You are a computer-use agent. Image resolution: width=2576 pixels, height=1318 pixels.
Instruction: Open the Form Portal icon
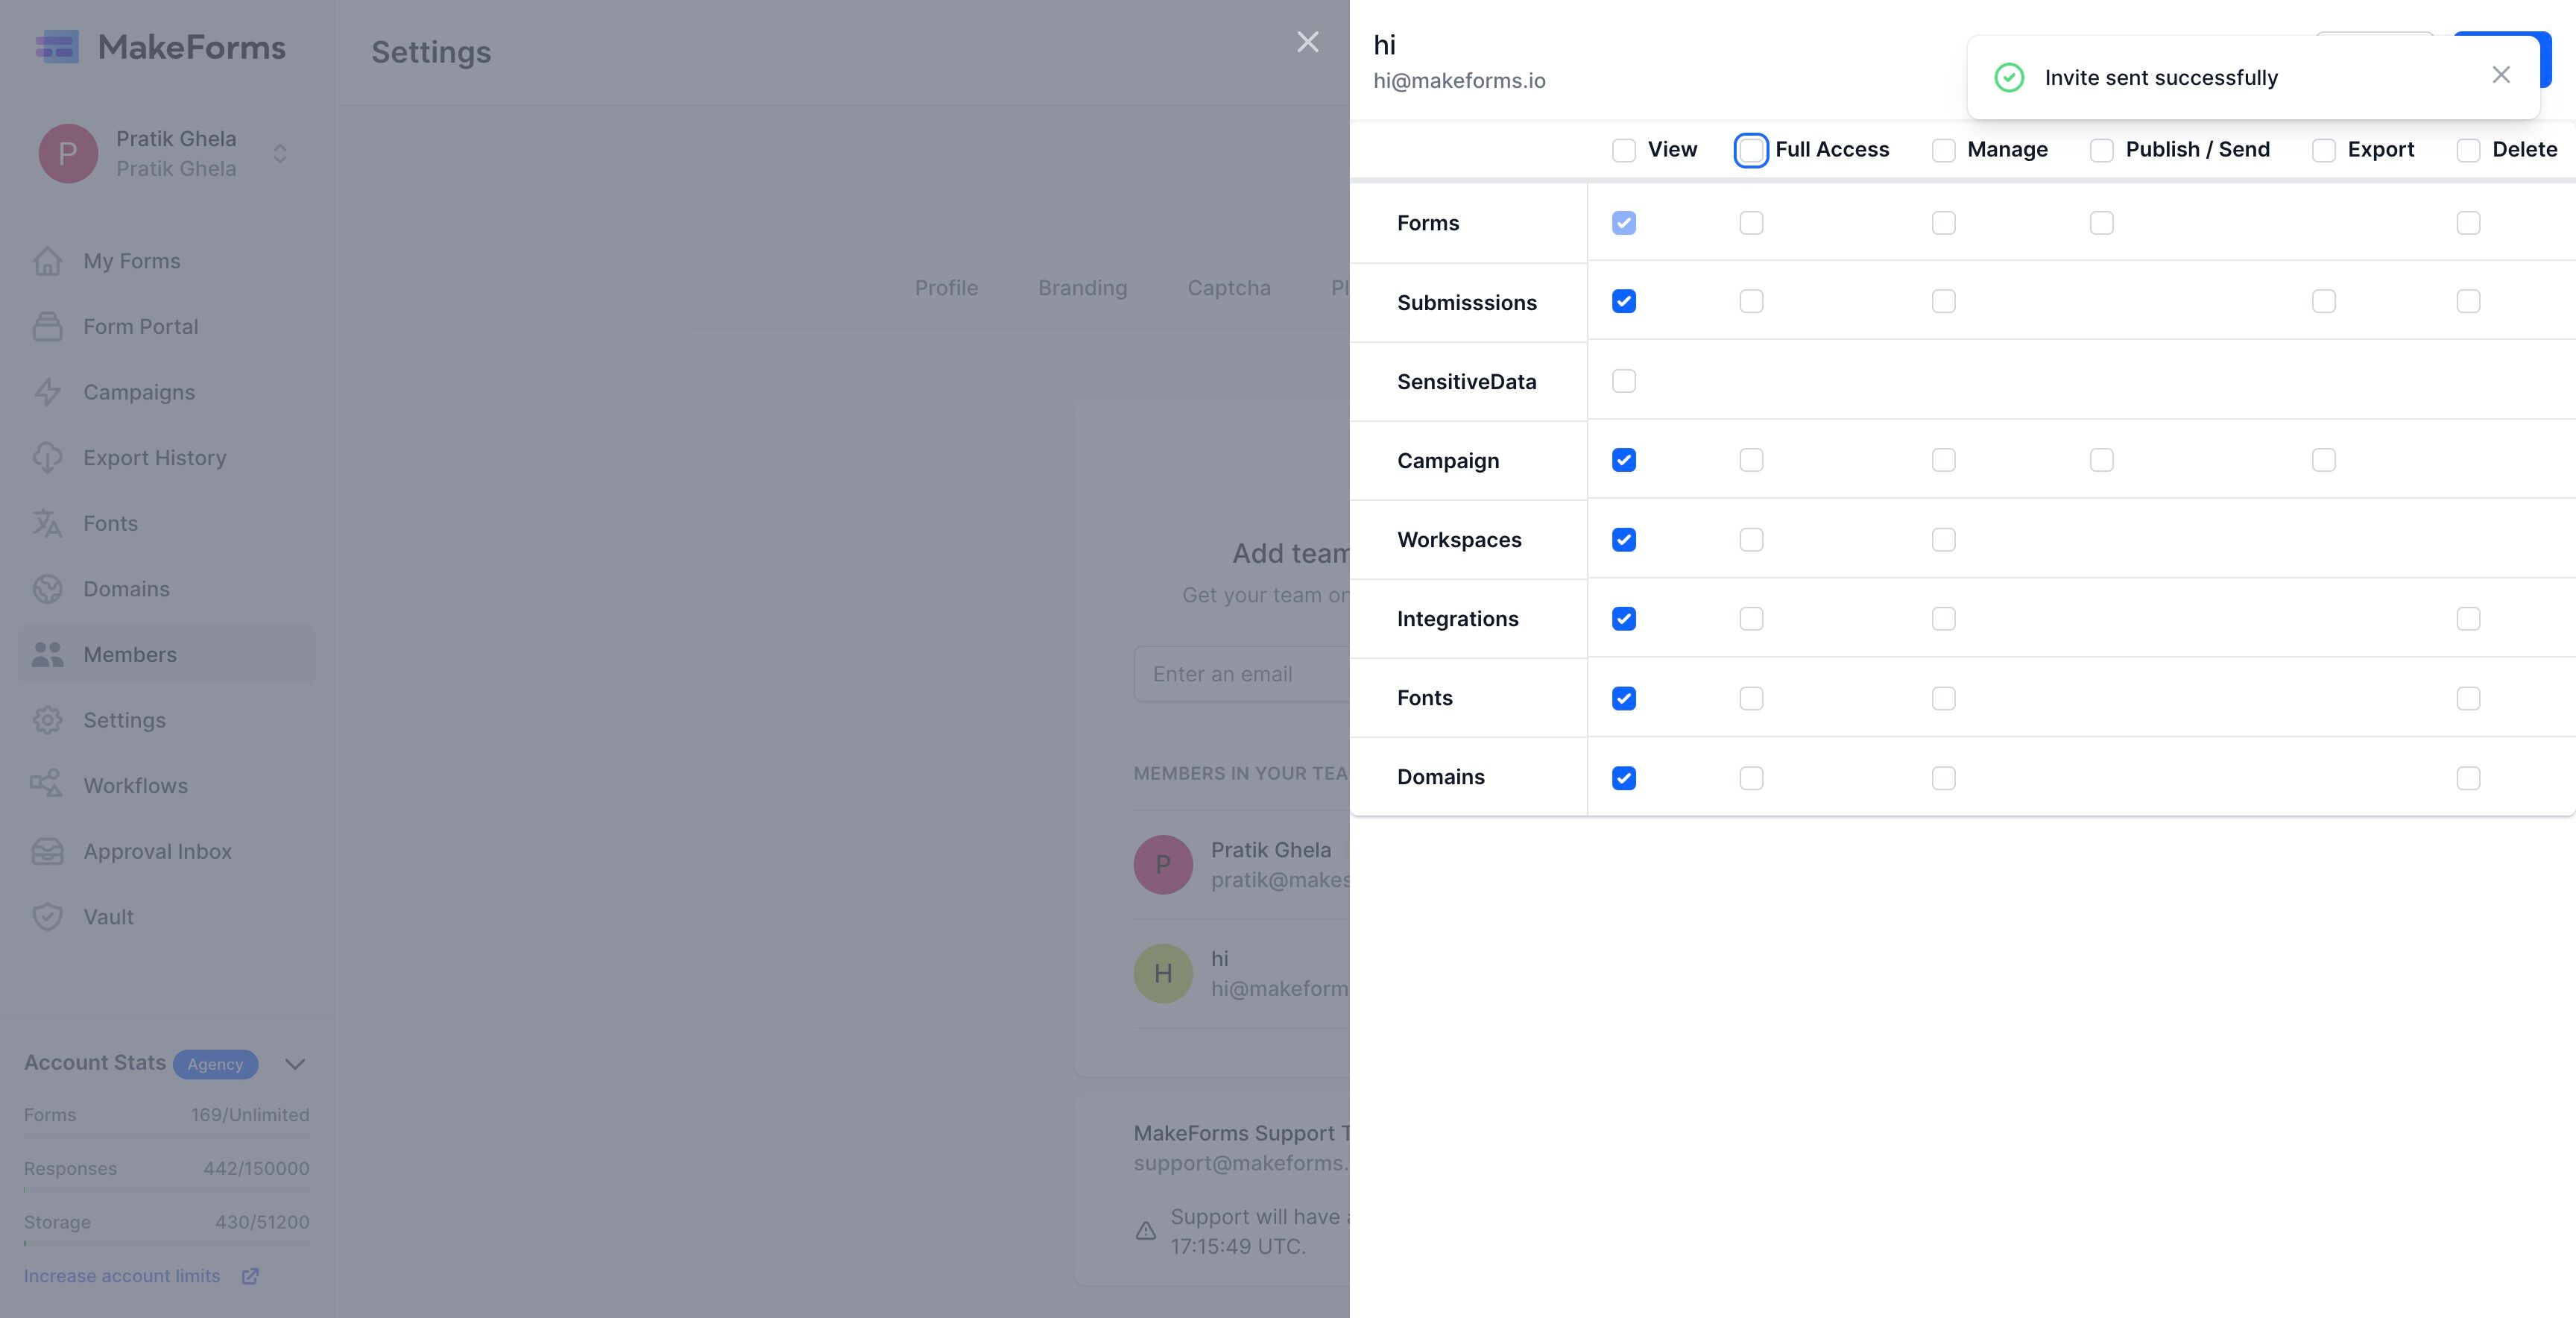tap(47, 327)
